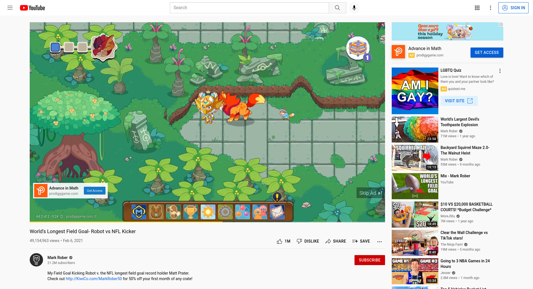
Task: Click Get Access on video ad overlay
Action: pos(95,191)
